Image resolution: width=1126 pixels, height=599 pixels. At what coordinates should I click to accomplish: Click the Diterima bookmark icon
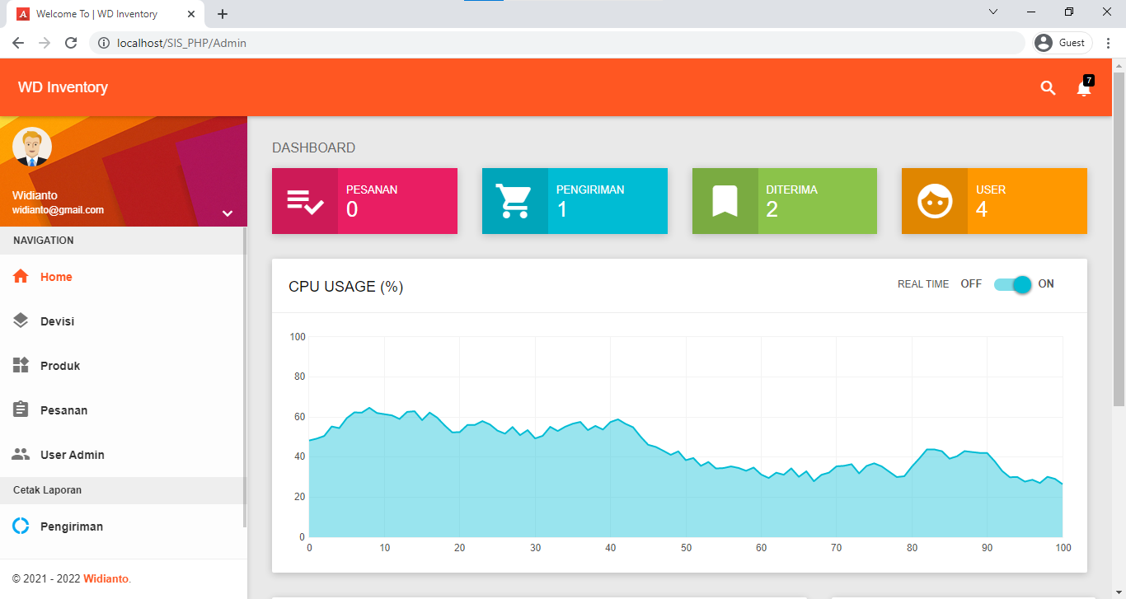725,201
